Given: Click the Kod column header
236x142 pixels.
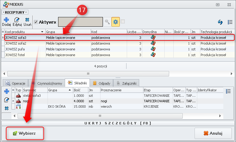Looking at the screenshot, I should 109,32.
